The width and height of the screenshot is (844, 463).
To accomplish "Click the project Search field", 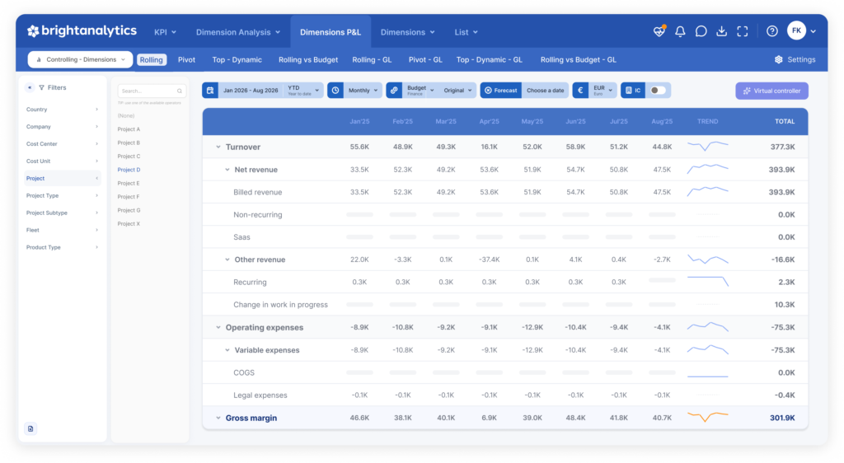I will click(x=152, y=91).
